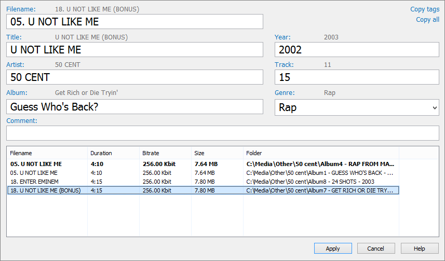Click the Album8 - 24 SHOTS - 2003 folder cell
The height and width of the screenshot is (261, 445).
click(x=310, y=182)
